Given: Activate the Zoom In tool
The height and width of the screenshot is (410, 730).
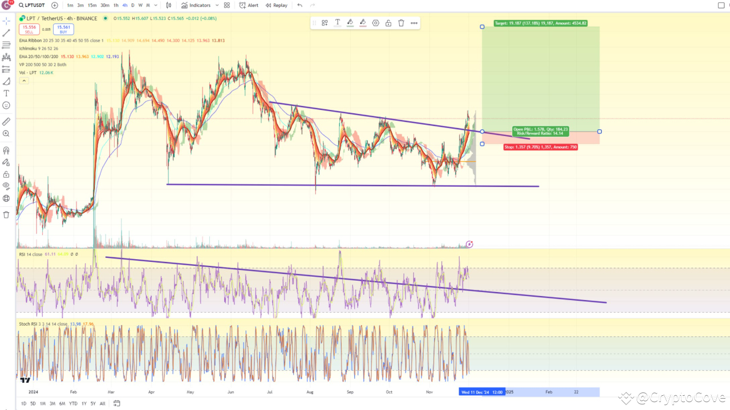Looking at the screenshot, I should click(x=6, y=134).
